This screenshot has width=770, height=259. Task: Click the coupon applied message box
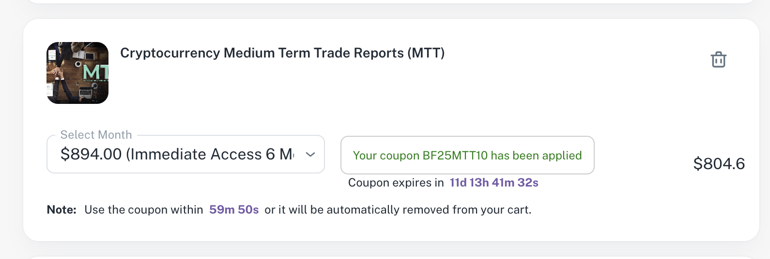click(x=467, y=155)
